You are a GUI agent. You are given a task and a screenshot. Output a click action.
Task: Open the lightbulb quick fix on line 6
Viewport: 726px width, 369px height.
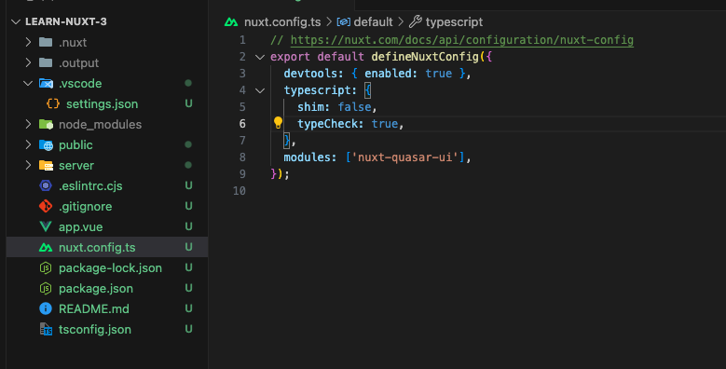coord(278,122)
